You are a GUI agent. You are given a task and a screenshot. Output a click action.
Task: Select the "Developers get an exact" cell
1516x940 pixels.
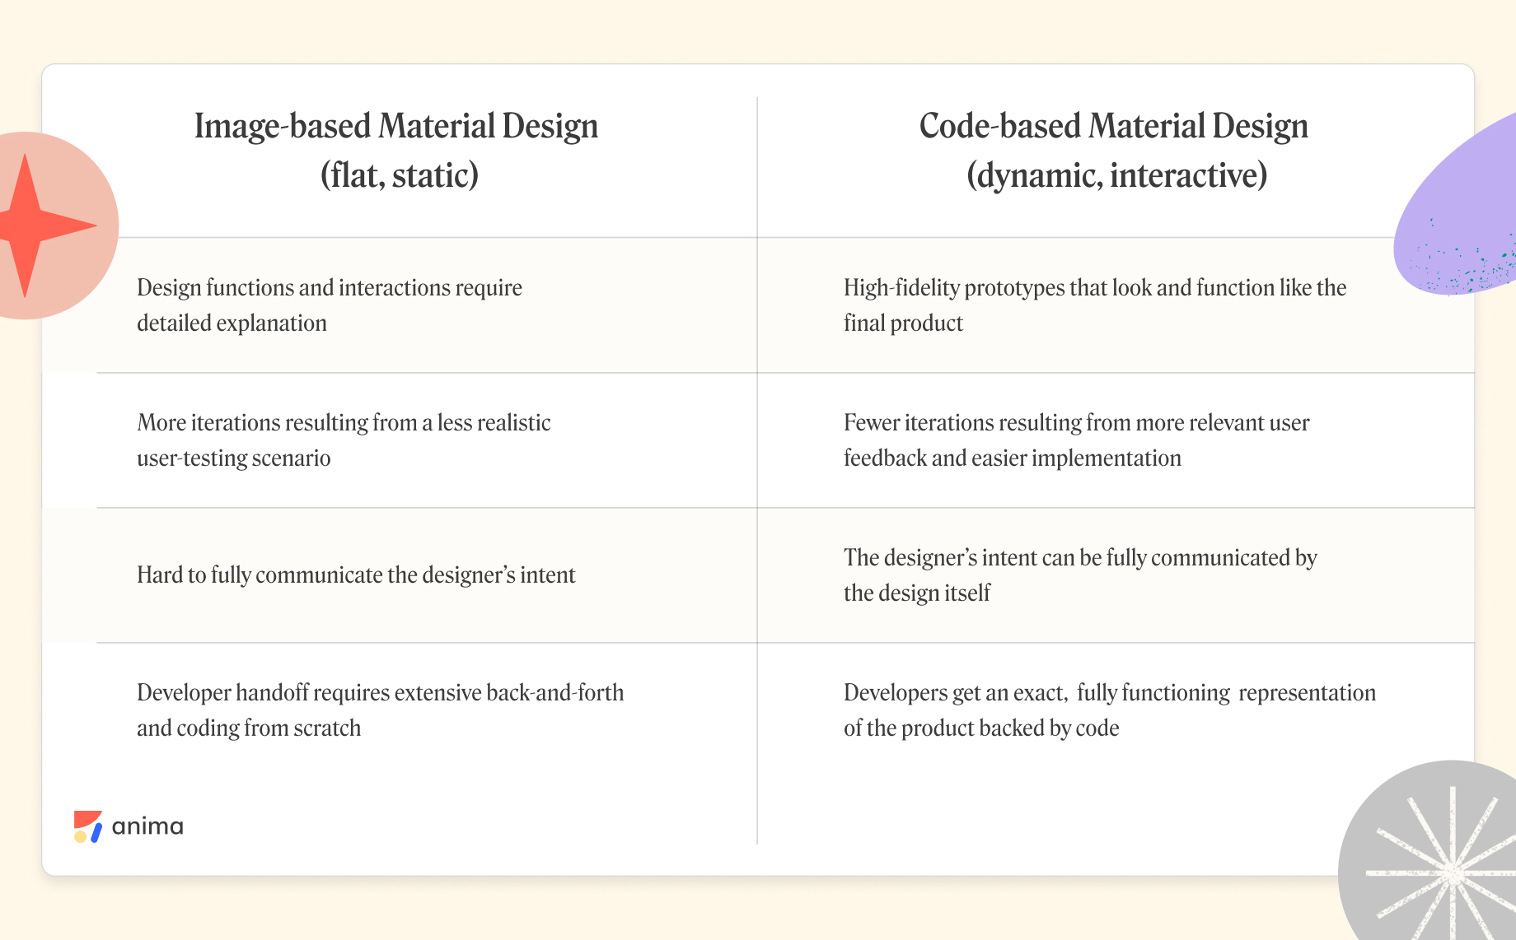click(x=1109, y=710)
